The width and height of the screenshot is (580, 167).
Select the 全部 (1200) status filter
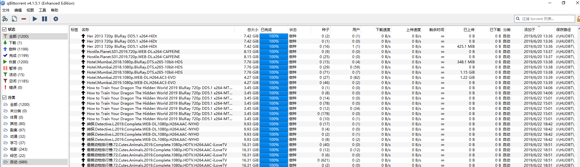[35, 36]
